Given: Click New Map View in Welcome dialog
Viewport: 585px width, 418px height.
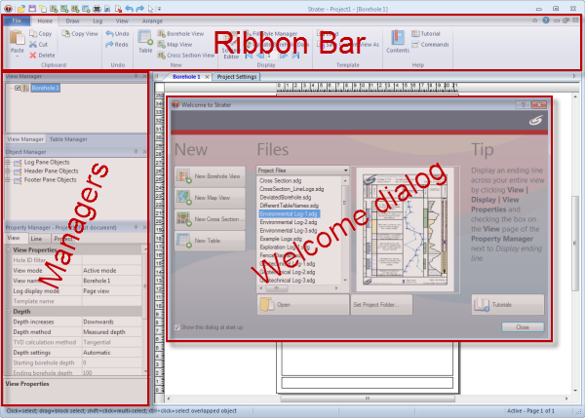Looking at the screenshot, I should [210, 198].
